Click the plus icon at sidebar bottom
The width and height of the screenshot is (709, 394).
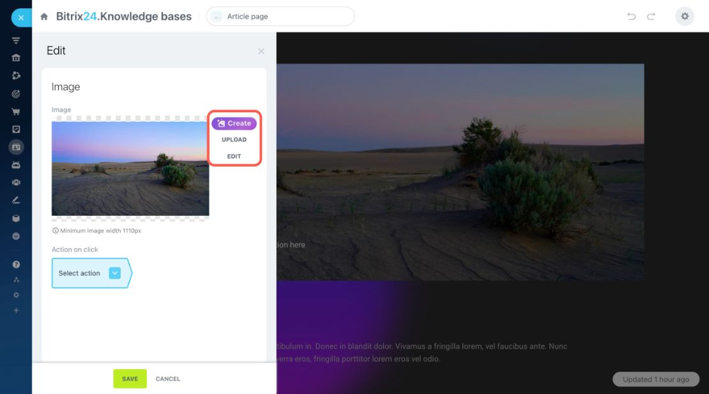pos(16,310)
